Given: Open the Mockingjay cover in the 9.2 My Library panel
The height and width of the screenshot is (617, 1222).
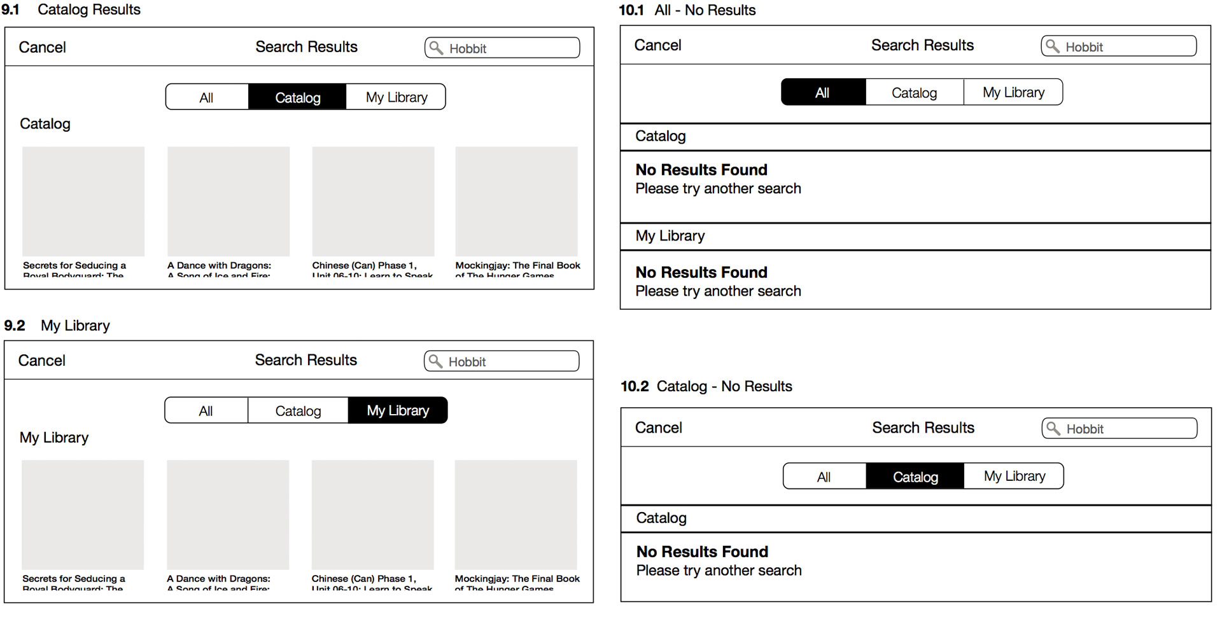Looking at the screenshot, I should click(x=516, y=515).
